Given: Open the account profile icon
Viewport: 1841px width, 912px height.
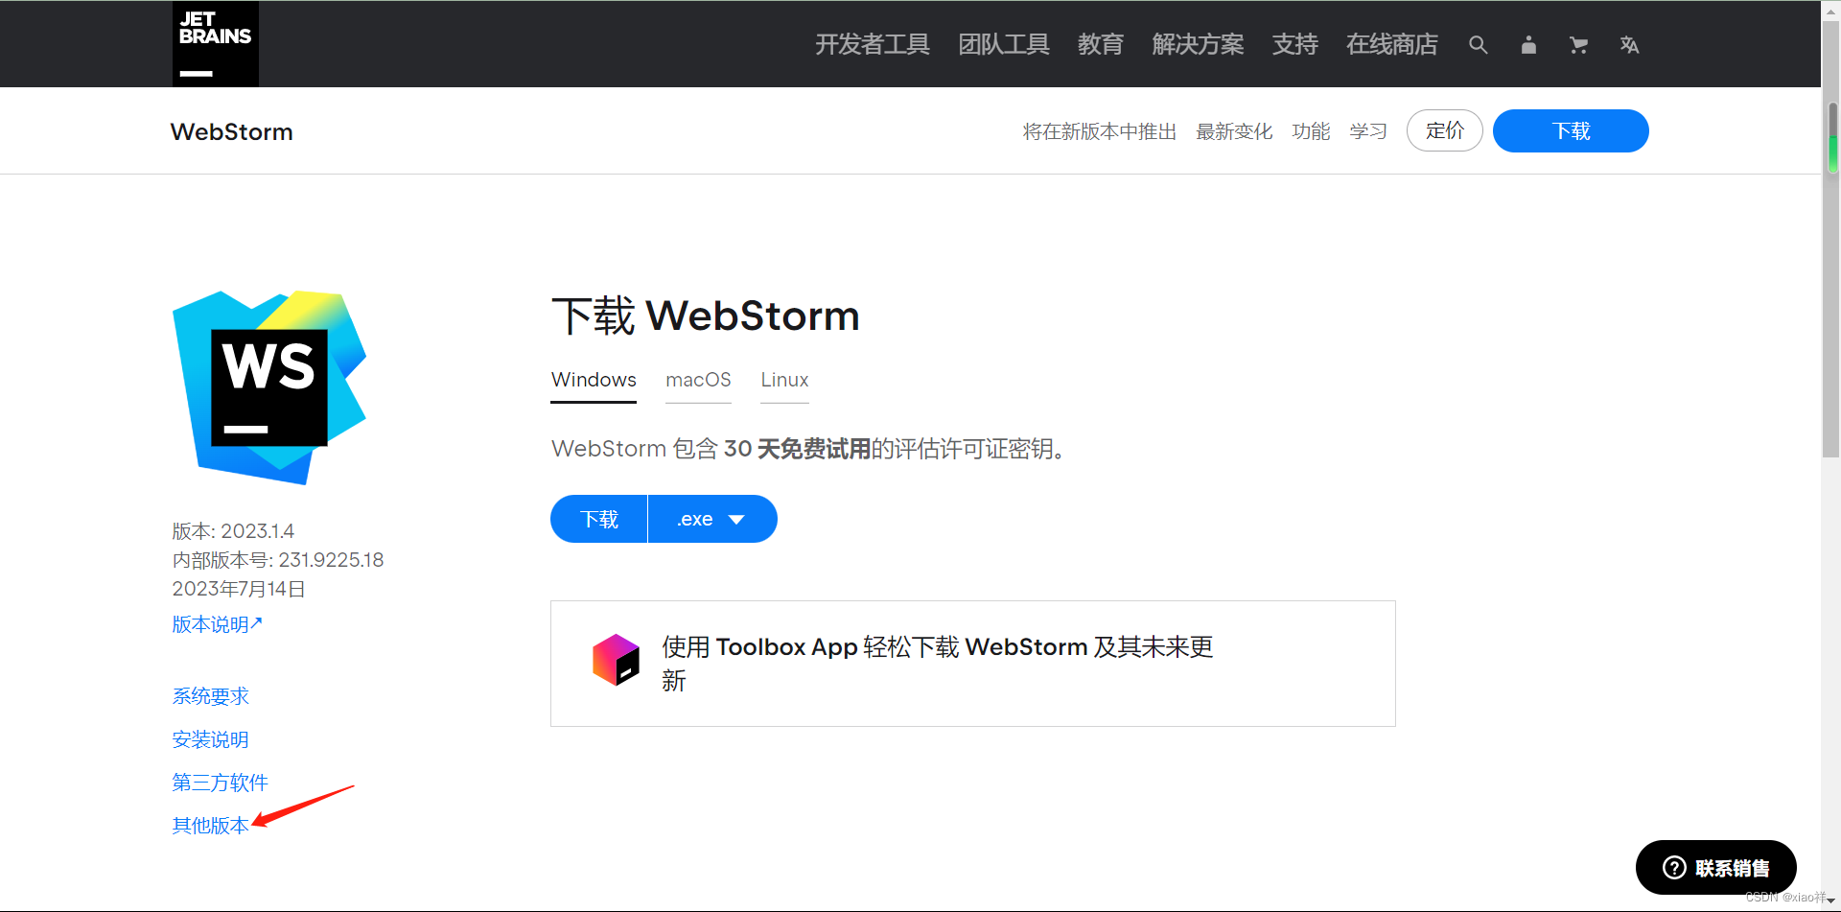Looking at the screenshot, I should (x=1528, y=45).
